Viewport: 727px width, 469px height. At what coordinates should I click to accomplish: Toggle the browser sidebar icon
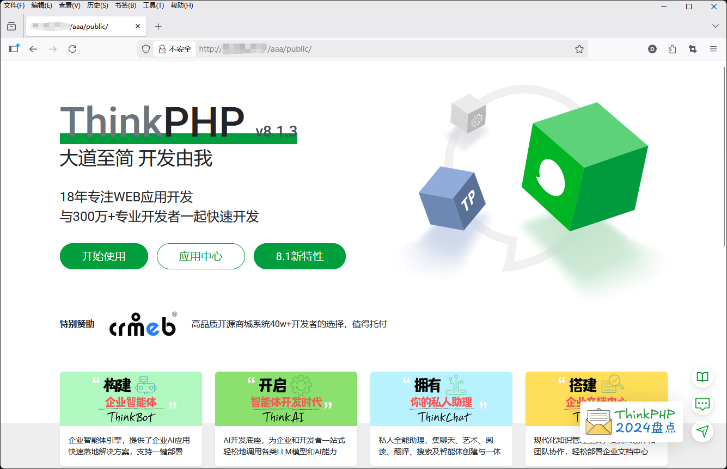click(14, 49)
